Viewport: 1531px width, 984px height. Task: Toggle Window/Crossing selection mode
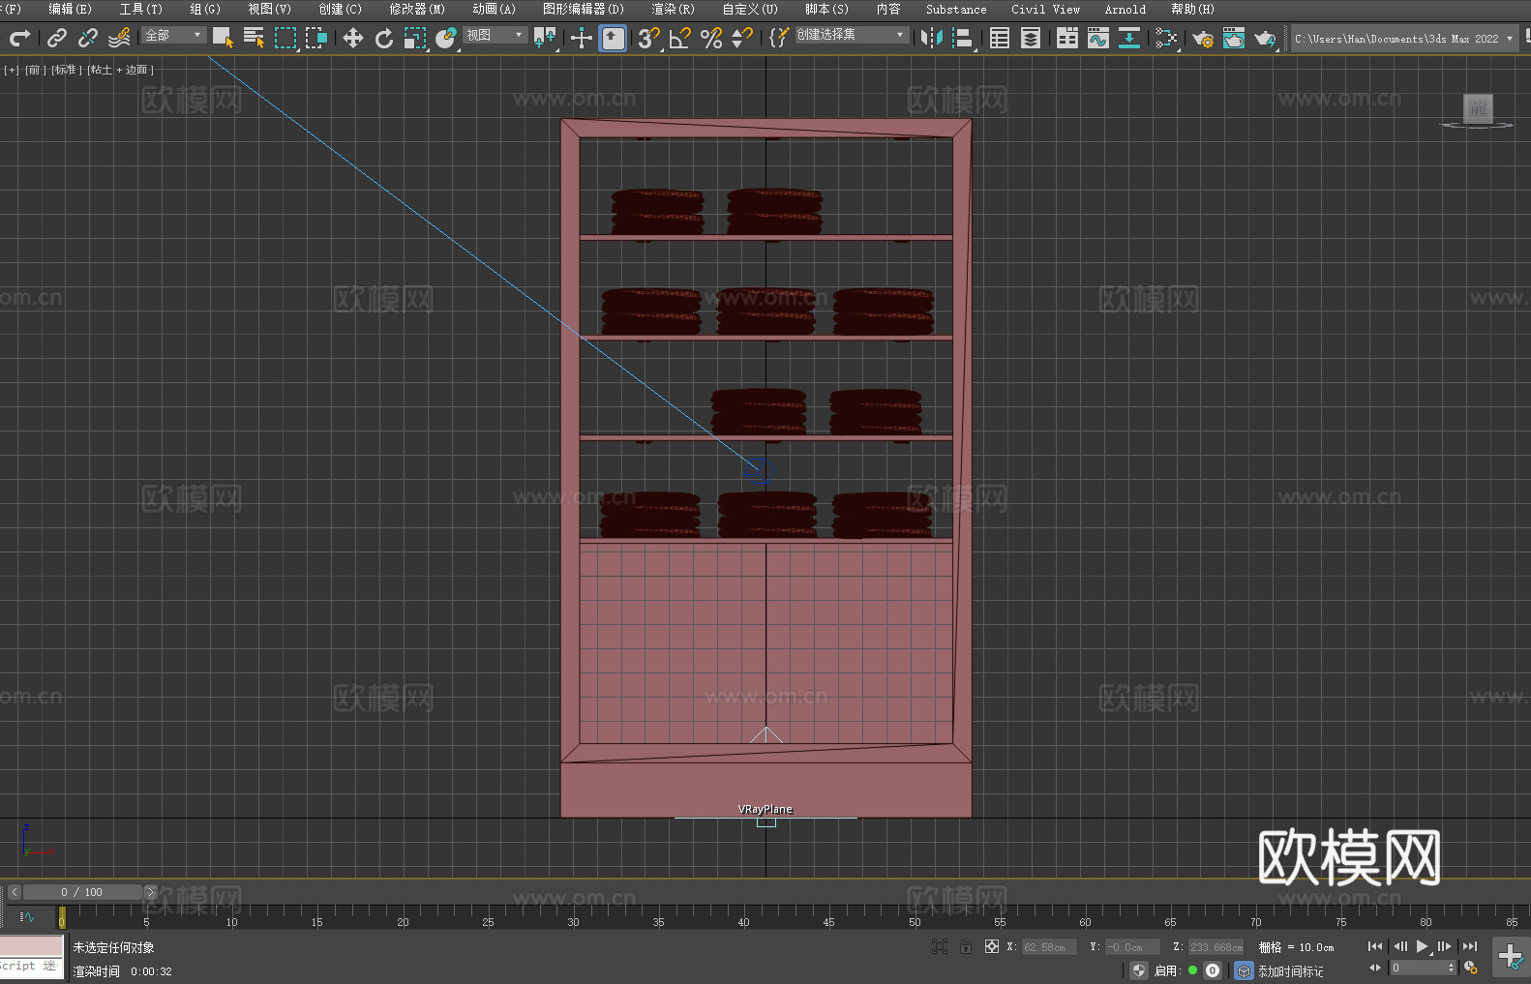point(316,38)
